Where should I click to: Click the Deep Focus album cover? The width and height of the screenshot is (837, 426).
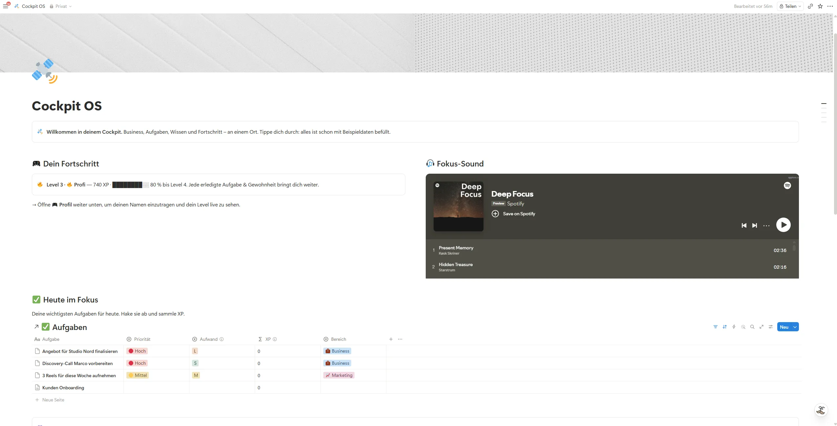click(458, 206)
